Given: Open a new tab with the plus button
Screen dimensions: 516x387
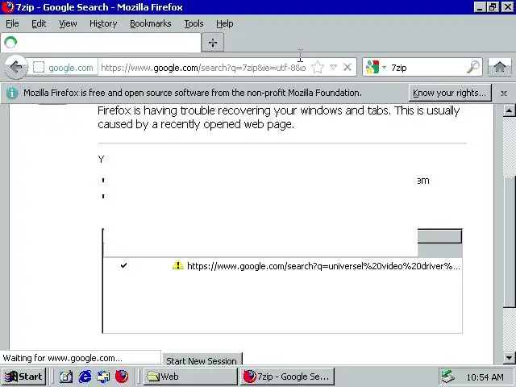Looking at the screenshot, I should 213,43.
